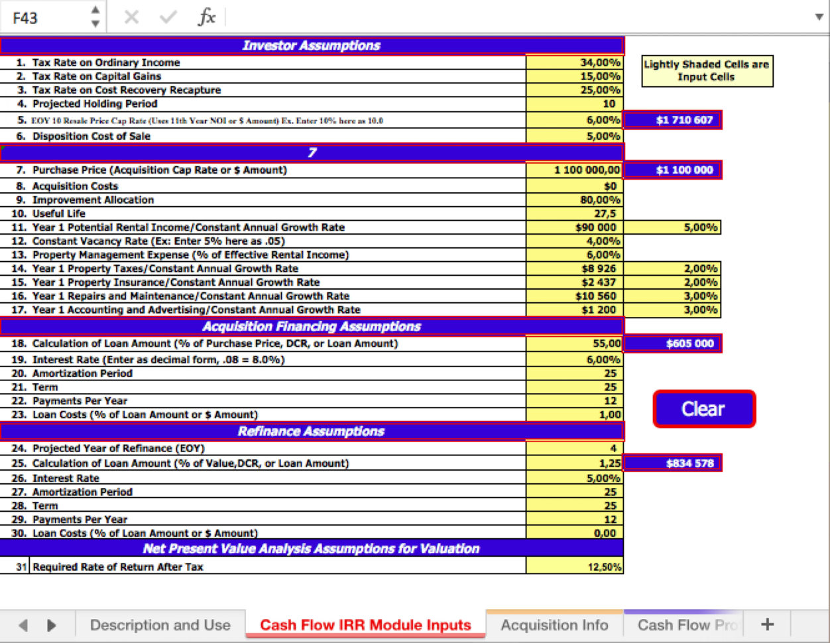The image size is (830, 643).
Task: Select the Required Rate of Return cell
Action: click(x=574, y=566)
